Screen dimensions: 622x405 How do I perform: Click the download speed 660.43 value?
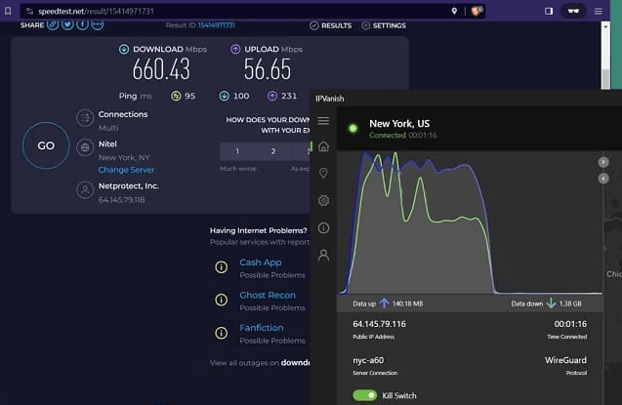coord(161,69)
